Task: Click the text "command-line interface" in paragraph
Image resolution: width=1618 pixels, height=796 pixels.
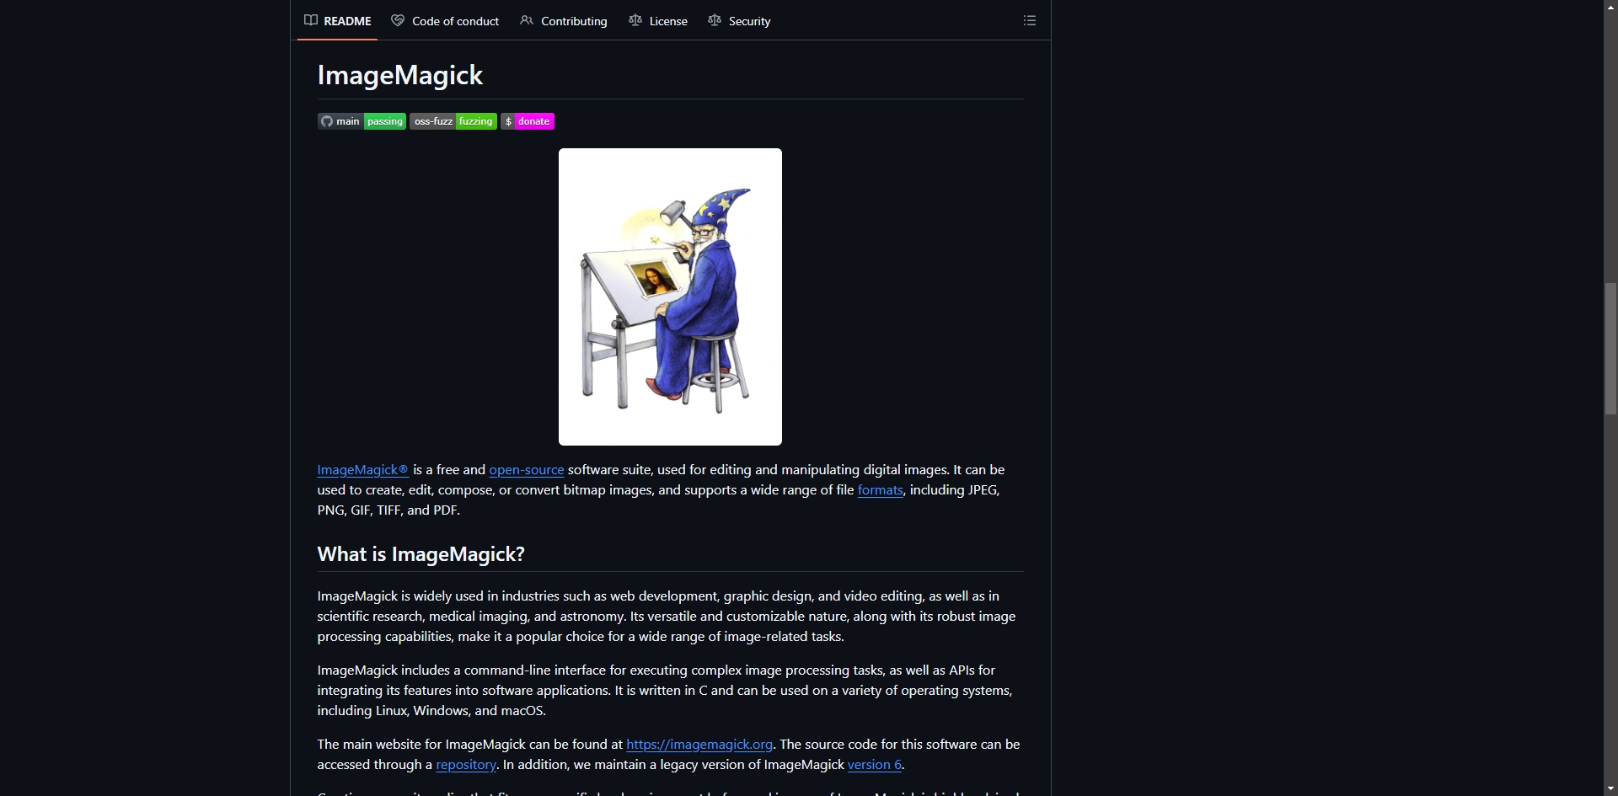Action: pos(535,670)
